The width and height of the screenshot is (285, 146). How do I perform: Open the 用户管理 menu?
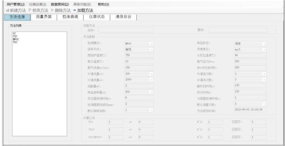pos(16,4)
